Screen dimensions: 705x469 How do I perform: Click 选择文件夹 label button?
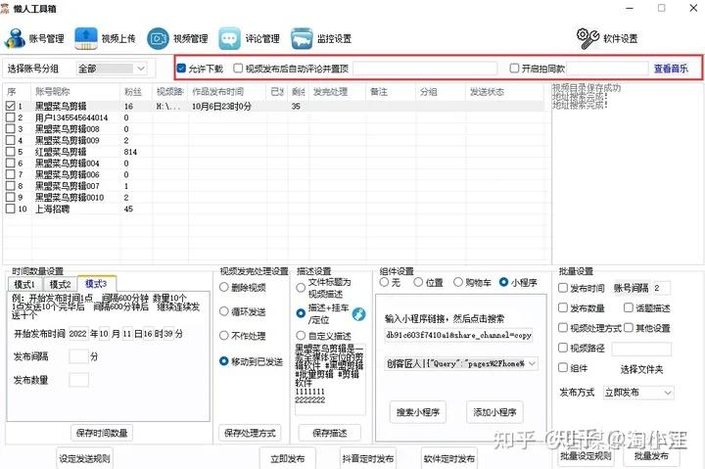coord(641,370)
